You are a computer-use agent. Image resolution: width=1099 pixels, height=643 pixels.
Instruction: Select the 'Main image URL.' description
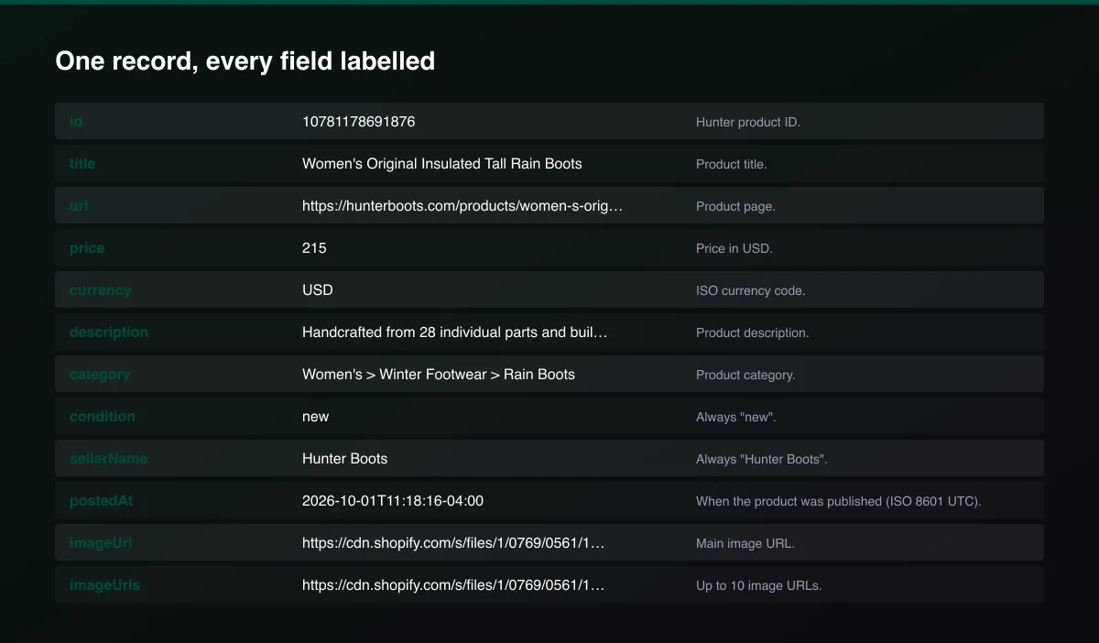coord(745,543)
